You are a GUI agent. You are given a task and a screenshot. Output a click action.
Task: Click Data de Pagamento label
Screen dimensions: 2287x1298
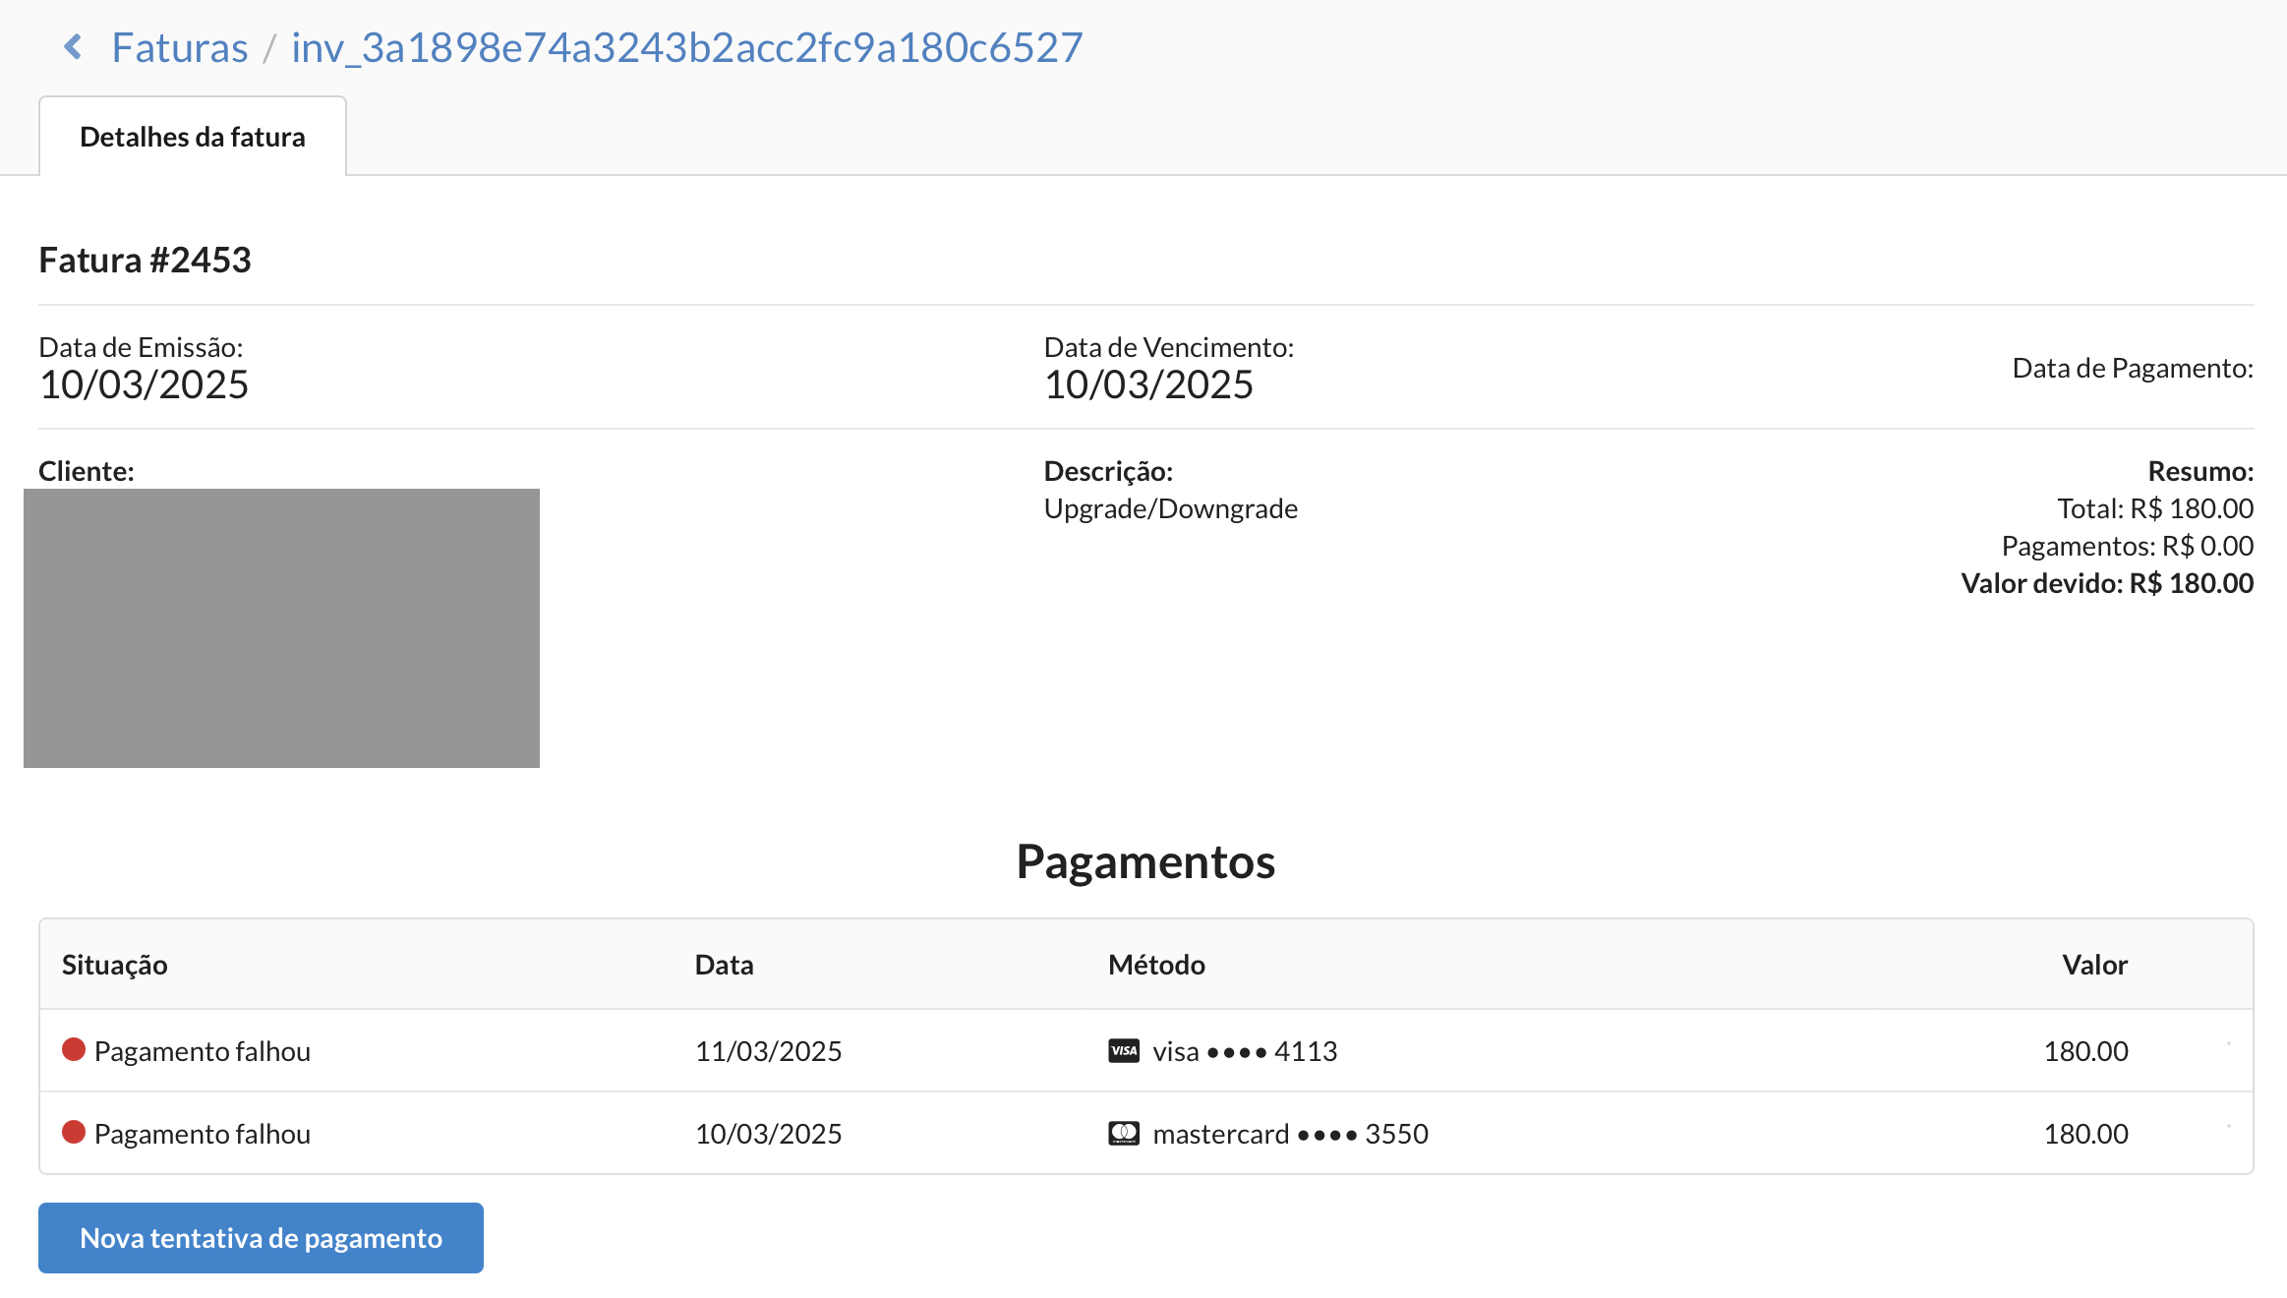point(2133,368)
